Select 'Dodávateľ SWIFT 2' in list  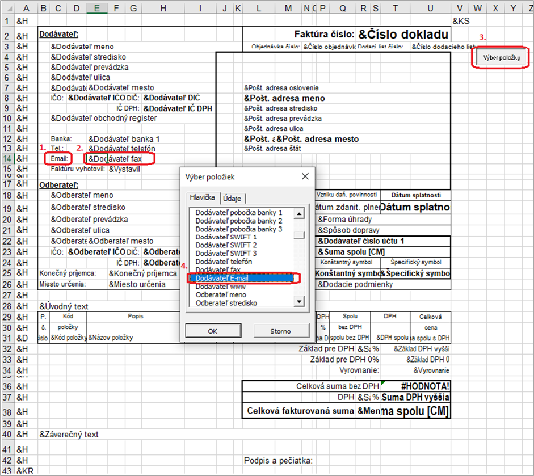pos(226,245)
